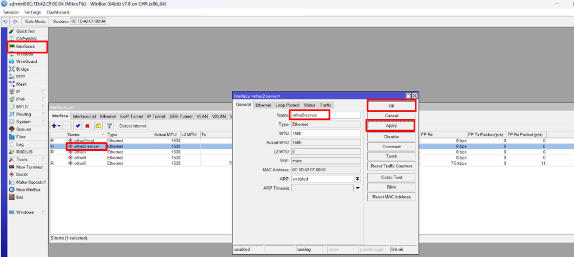Click the funnel filter icon
Viewport: 574px width, 257px height.
click(109, 126)
